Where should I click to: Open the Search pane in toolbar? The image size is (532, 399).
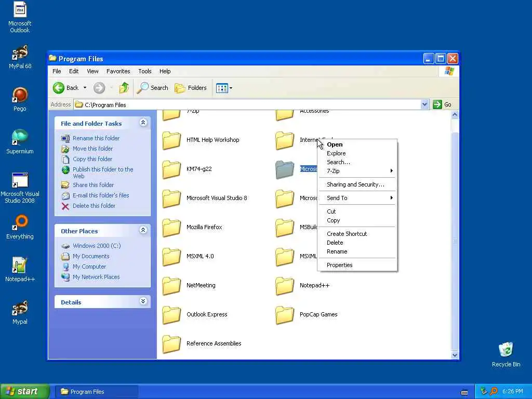(153, 88)
